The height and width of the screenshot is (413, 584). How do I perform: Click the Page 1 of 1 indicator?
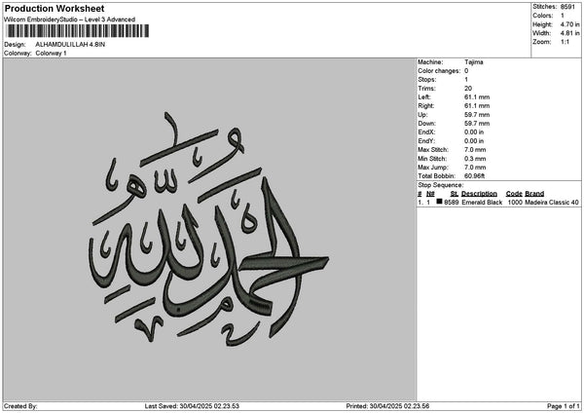564,406
